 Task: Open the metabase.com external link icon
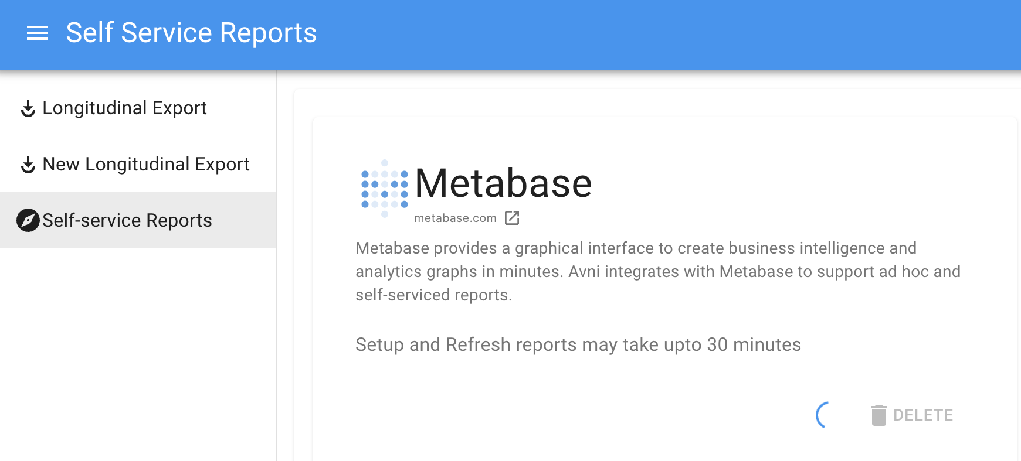(x=512, y=218)
